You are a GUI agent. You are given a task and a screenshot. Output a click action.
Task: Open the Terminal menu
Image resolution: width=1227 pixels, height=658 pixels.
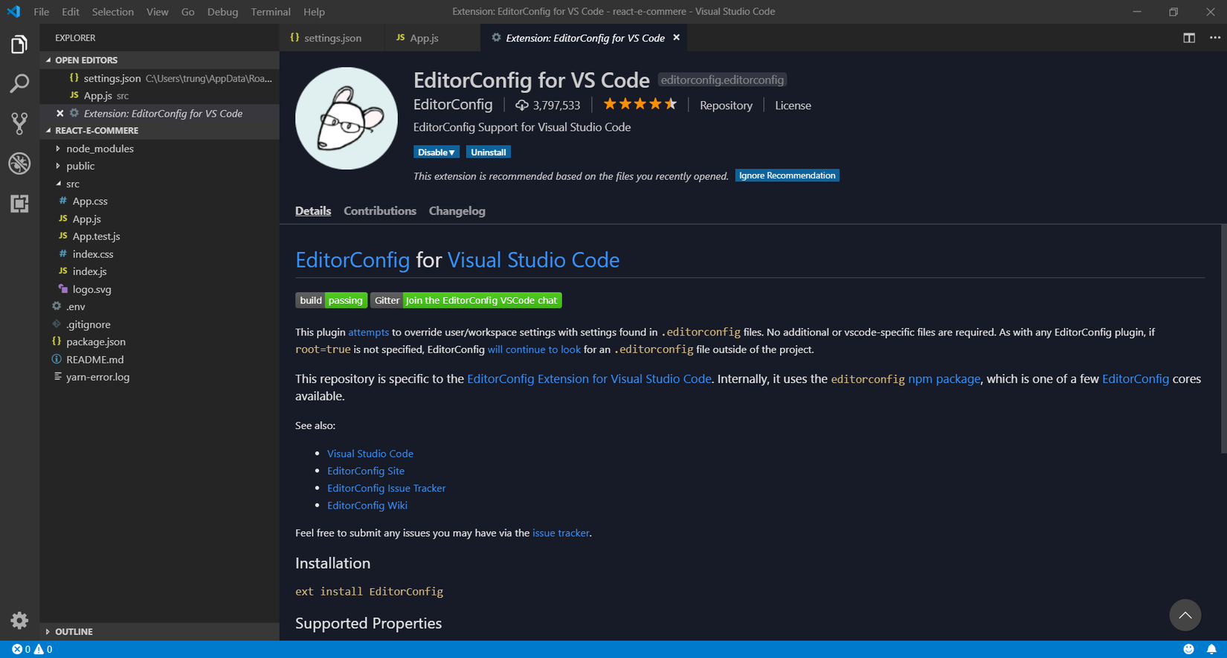(271, 12)
